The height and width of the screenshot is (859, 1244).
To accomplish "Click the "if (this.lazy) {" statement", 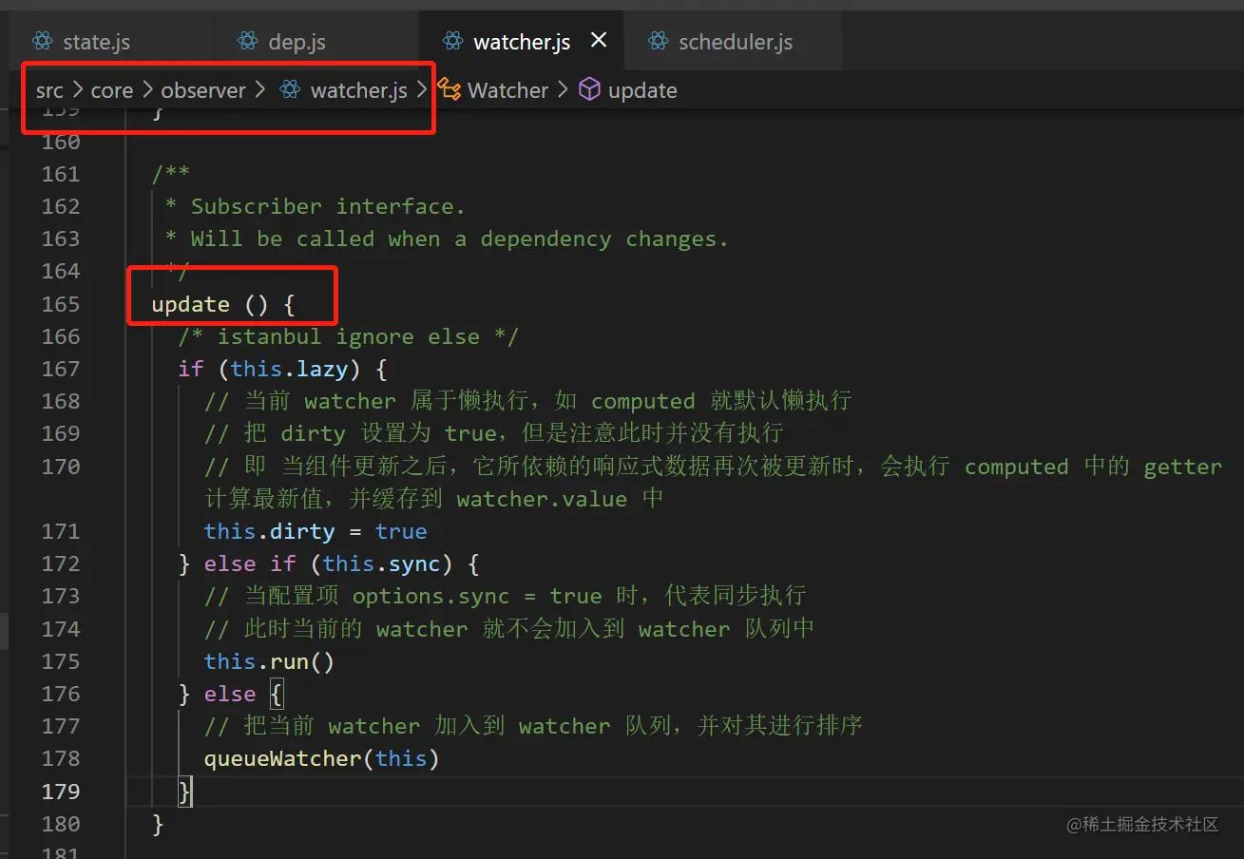I will click(282, 369).
